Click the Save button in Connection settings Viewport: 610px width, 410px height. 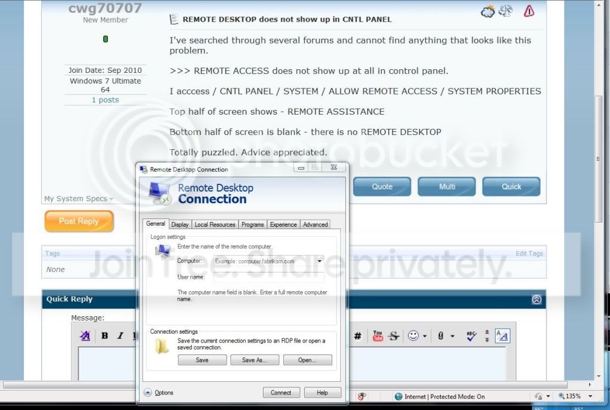tap(202, 360)
